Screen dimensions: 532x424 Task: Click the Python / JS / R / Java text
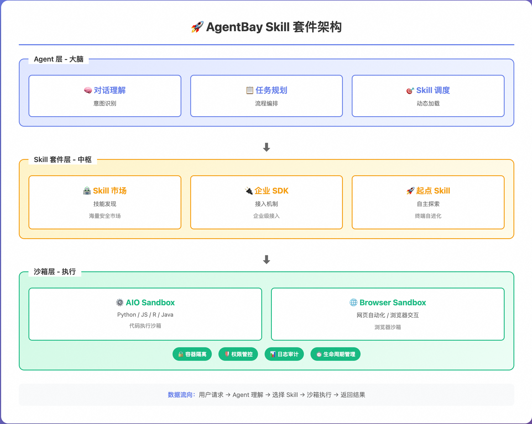[x=145, y=315]
